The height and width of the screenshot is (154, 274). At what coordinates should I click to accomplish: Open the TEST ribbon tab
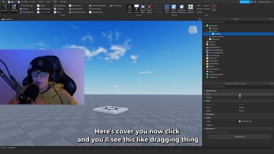[x=48, y=2]
